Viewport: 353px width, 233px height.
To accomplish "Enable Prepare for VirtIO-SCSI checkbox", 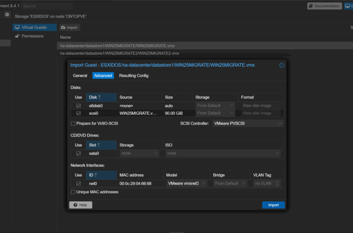I will (x=73, y=124).
